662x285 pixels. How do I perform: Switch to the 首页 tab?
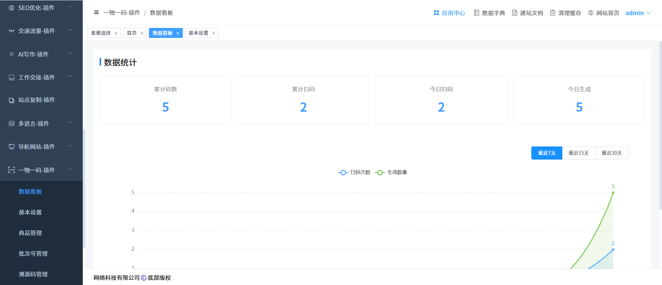coord(131,33)
